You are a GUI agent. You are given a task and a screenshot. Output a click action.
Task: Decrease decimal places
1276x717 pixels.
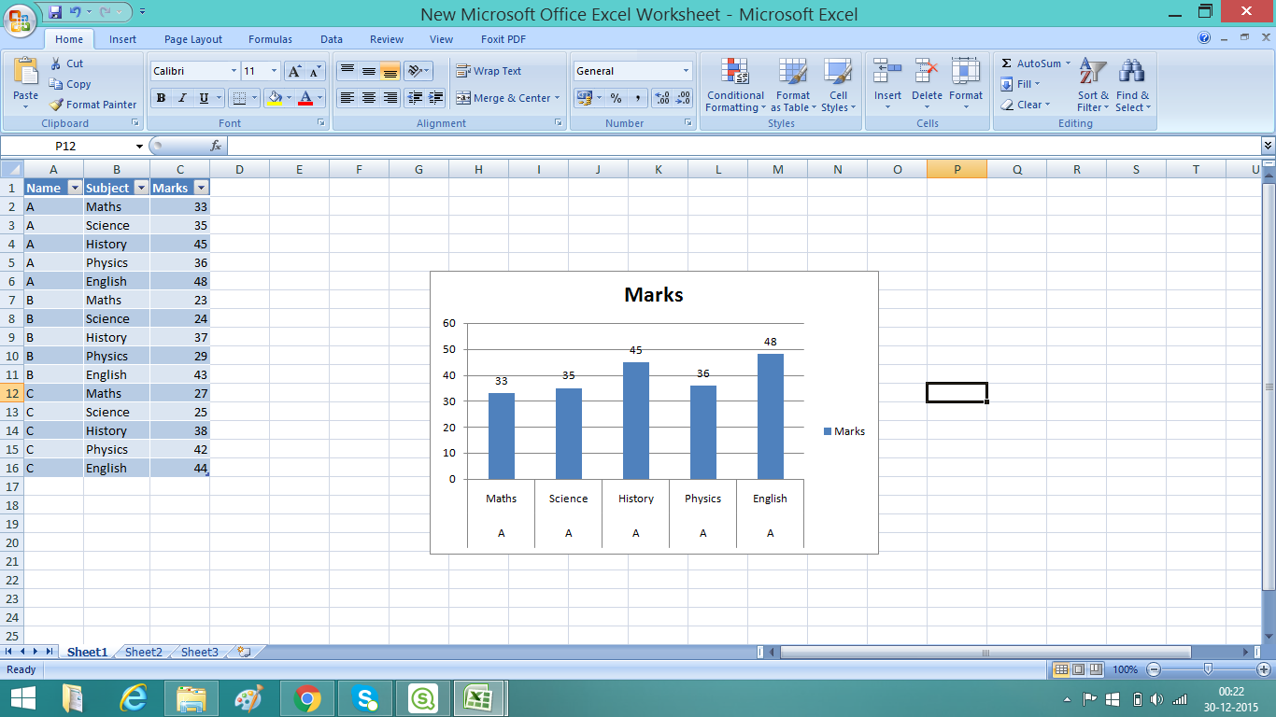(683, 98)
